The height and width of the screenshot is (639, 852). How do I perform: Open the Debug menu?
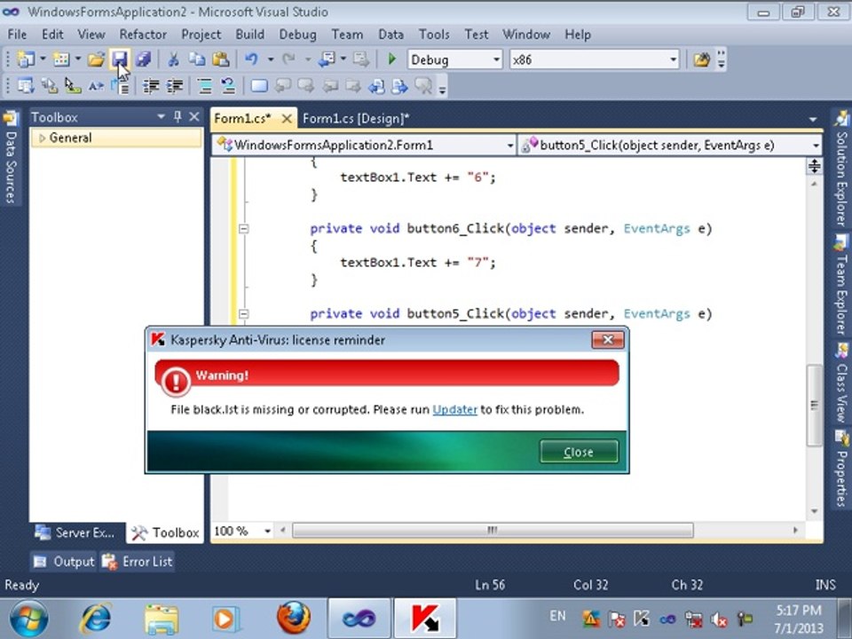click(x=298, y=35)
